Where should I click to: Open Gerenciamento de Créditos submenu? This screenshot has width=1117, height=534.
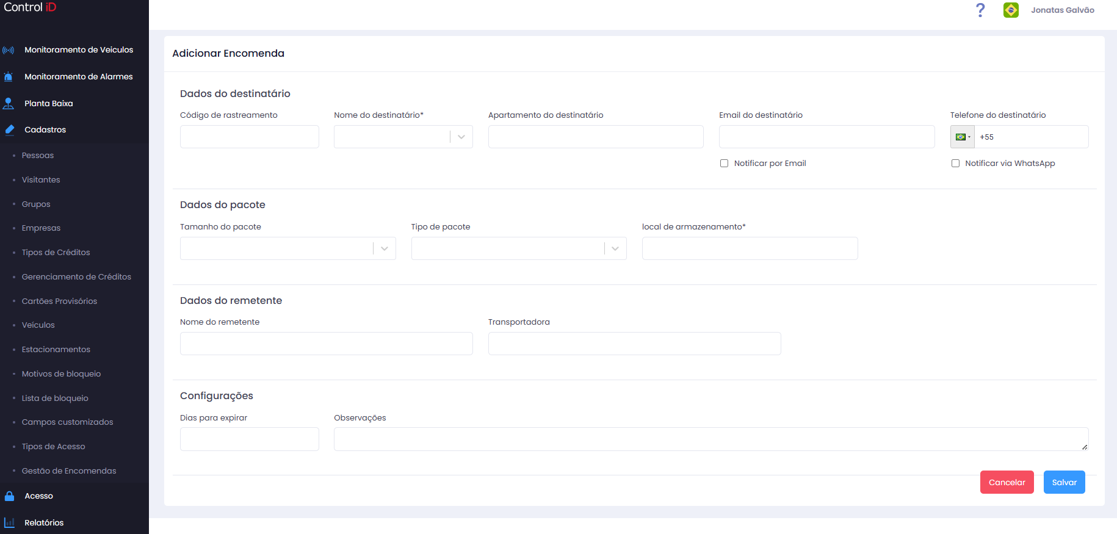[76, 277]
